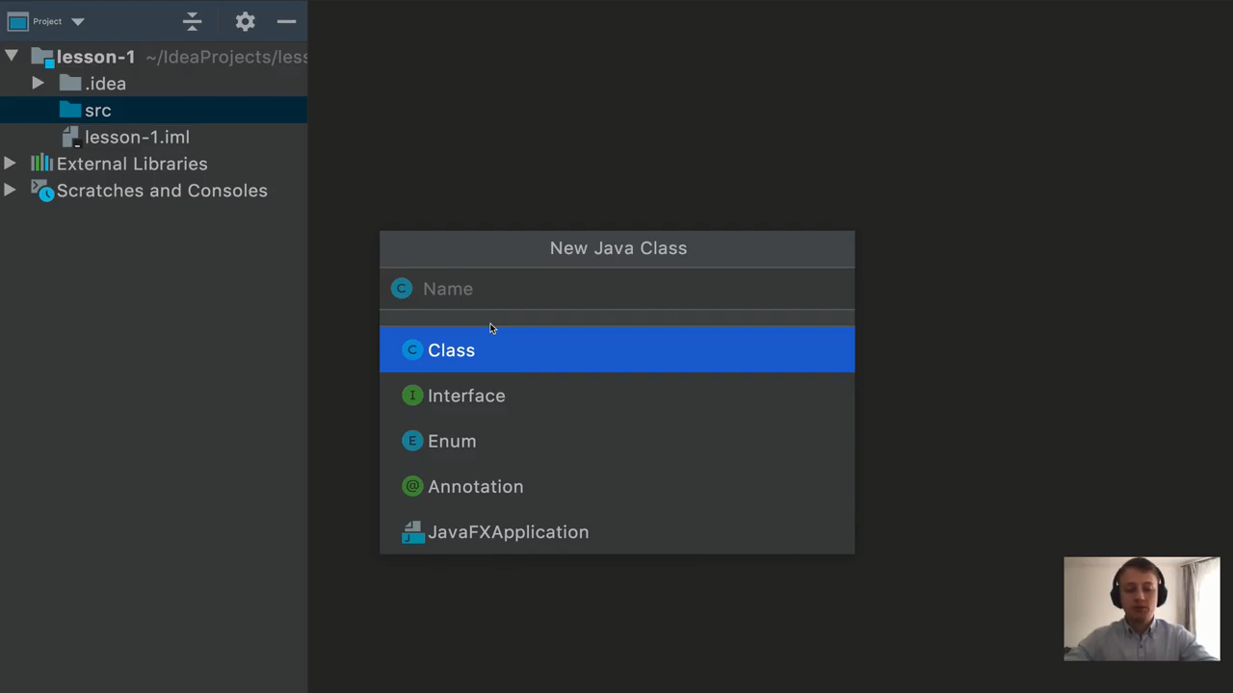Select the lesson-1 module folder icon
This screenshot has width=1233, height=693.
tap(42, 57)
